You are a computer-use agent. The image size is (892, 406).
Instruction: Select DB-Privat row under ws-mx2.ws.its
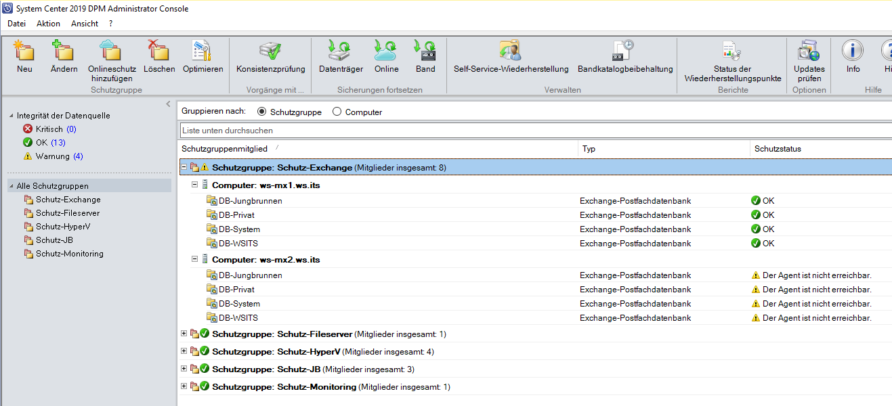coord(535,290)
